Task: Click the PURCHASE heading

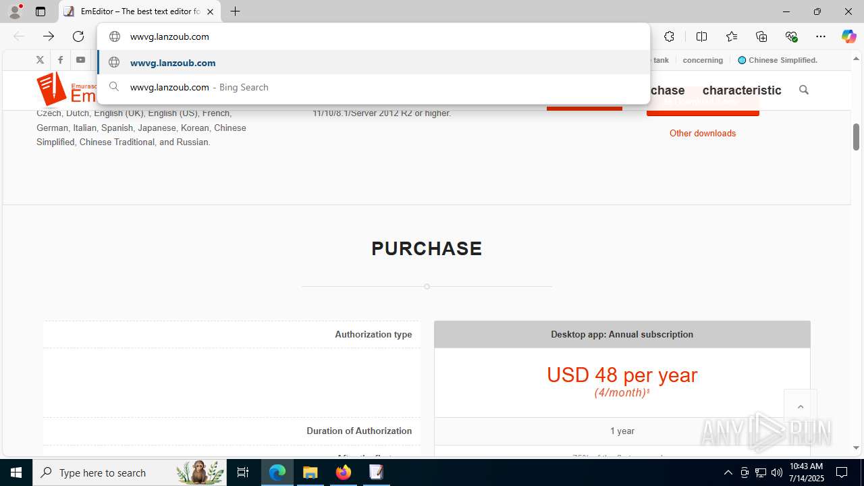Action: pyautogui.click(x=427, y=248)
